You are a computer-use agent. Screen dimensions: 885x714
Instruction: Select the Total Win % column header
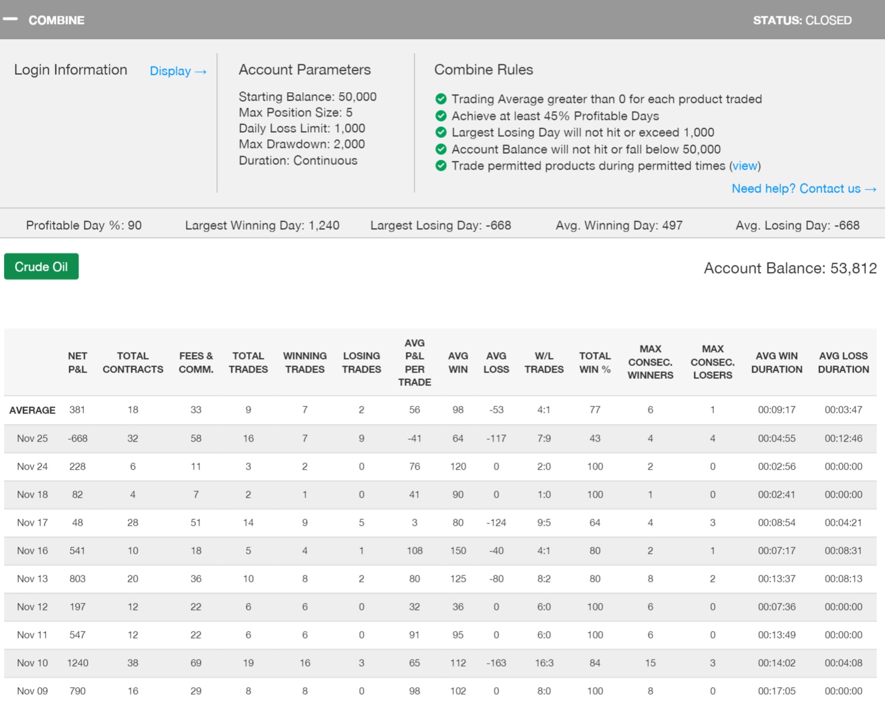click(x=595, y=363)
